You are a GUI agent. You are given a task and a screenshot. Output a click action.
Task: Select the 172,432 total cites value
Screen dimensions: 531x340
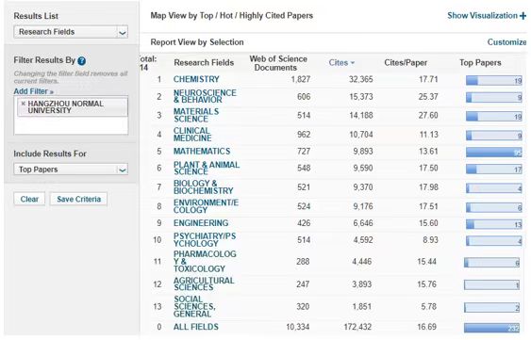[x=357, y=327]
